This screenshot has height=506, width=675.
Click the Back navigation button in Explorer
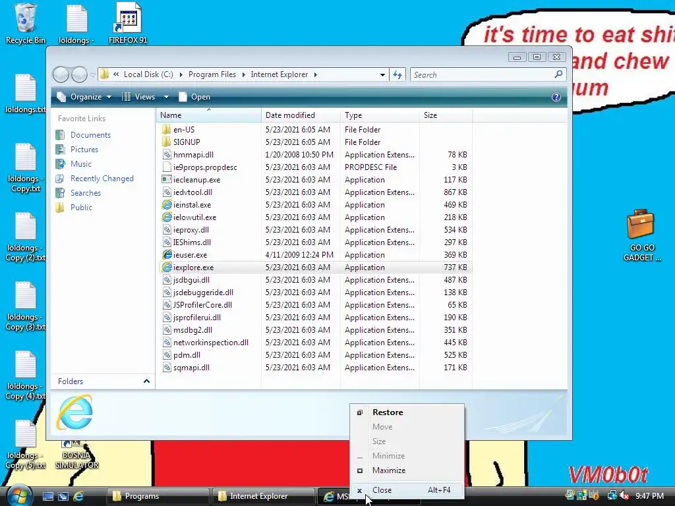coord(61,75)
